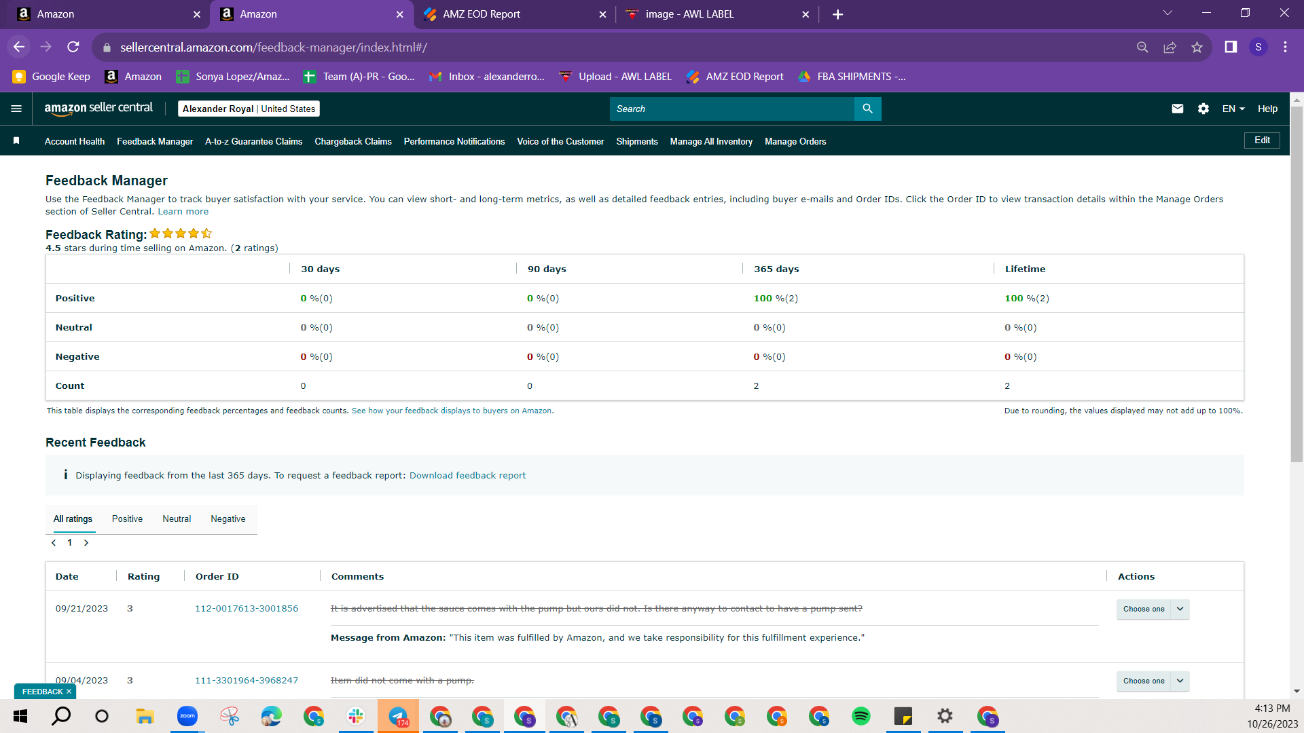Go to previous feedback page arrow
Viewport: 1304px width, 733px height.
(x=54, y=543)
